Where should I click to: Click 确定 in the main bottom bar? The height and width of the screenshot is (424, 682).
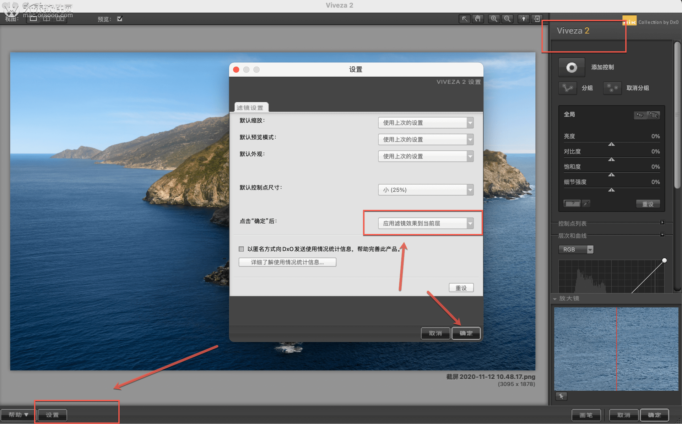pyautogui.click(x=654, y=415)
